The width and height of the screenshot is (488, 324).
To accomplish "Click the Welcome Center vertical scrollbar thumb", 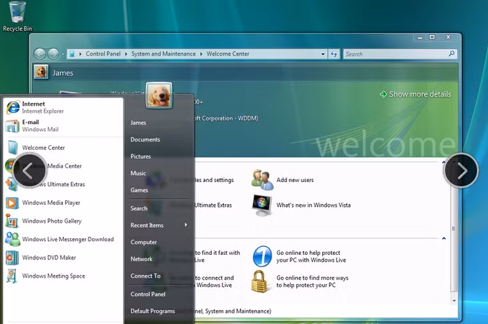I will [454, 229].
